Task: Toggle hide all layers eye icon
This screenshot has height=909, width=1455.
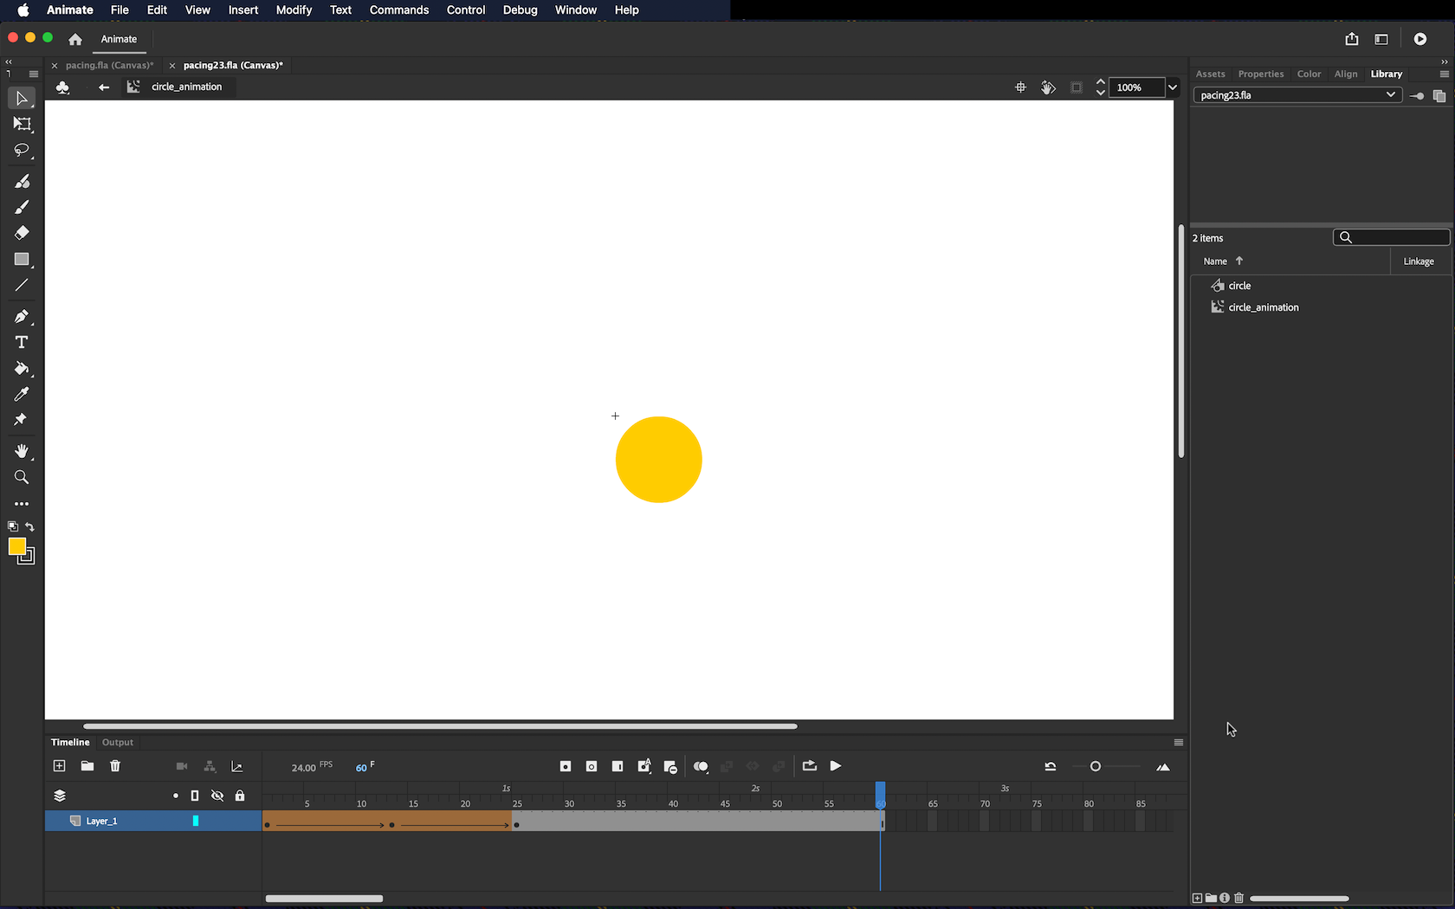Action: (217, 796)
